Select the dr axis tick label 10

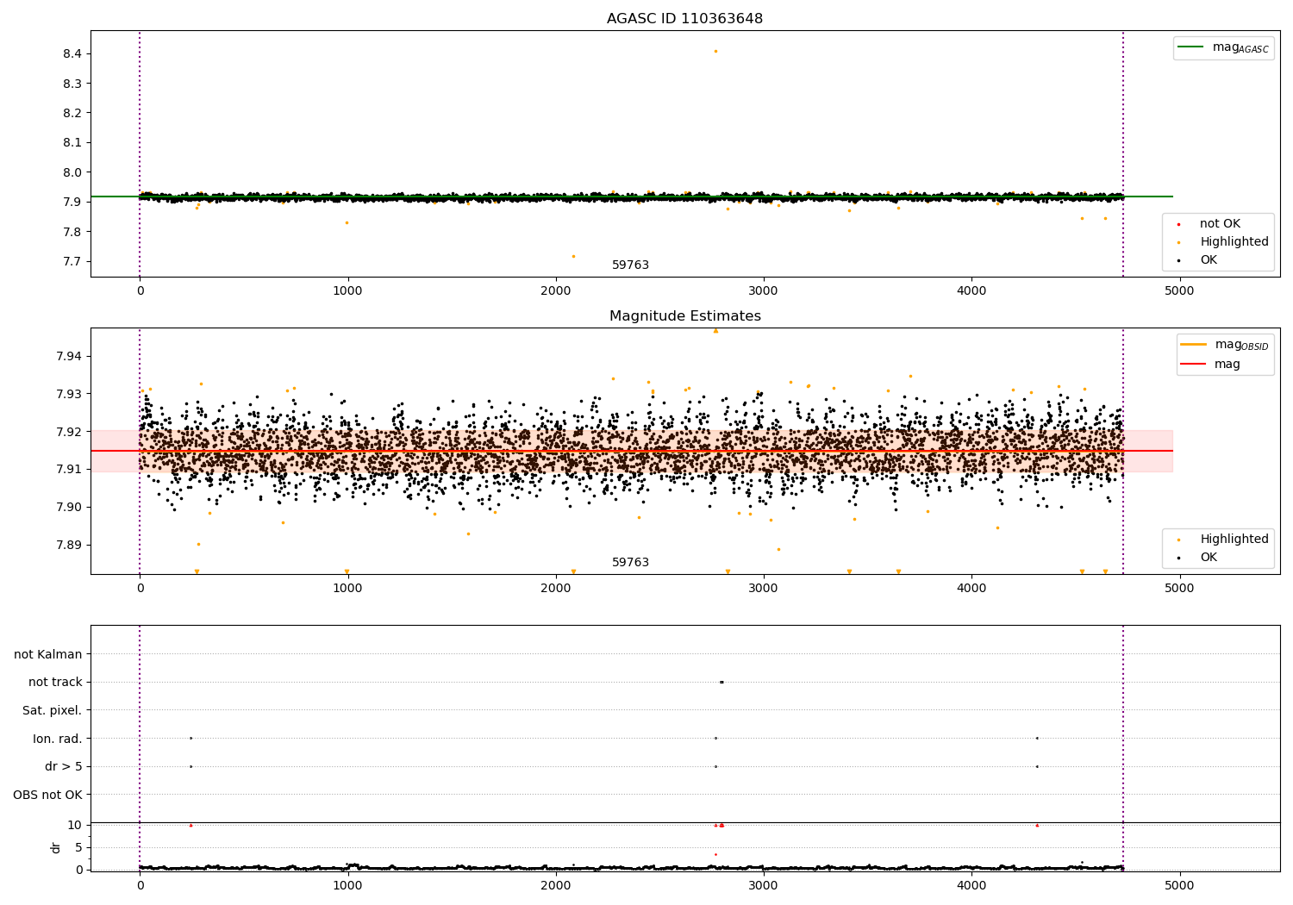pyautogui.click(x=74, y=825)
